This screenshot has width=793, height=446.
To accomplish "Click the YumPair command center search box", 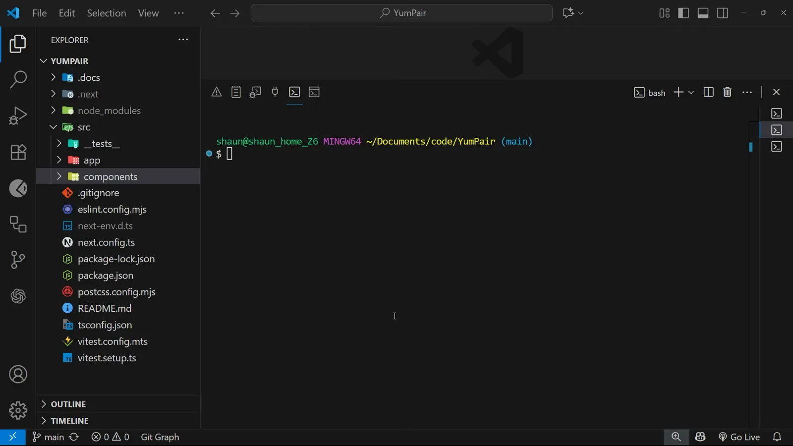I will click(401, 13).
